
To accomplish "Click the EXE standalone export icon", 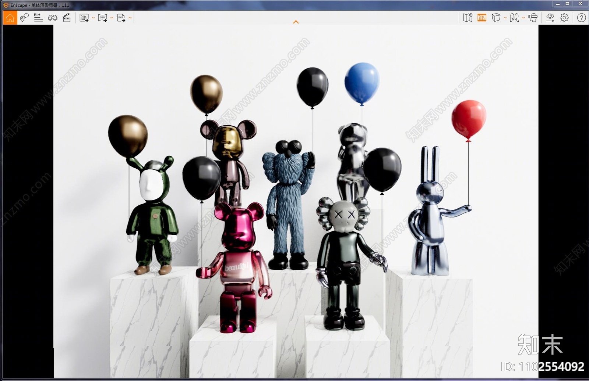I will (121, 18).
